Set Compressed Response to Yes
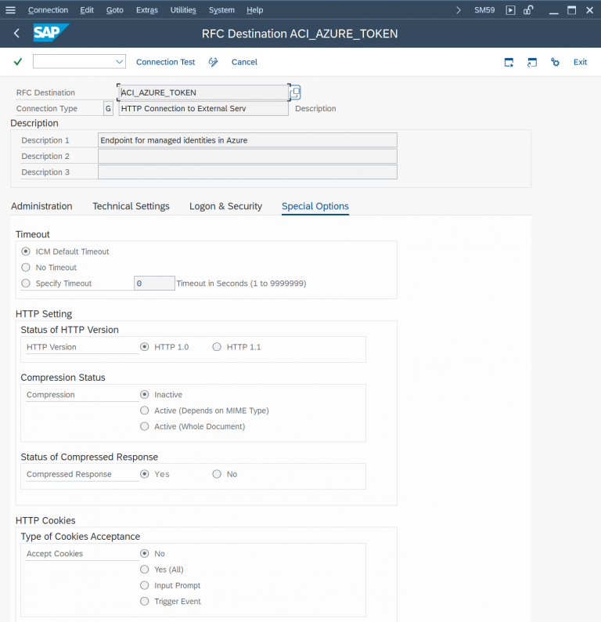 145,474
